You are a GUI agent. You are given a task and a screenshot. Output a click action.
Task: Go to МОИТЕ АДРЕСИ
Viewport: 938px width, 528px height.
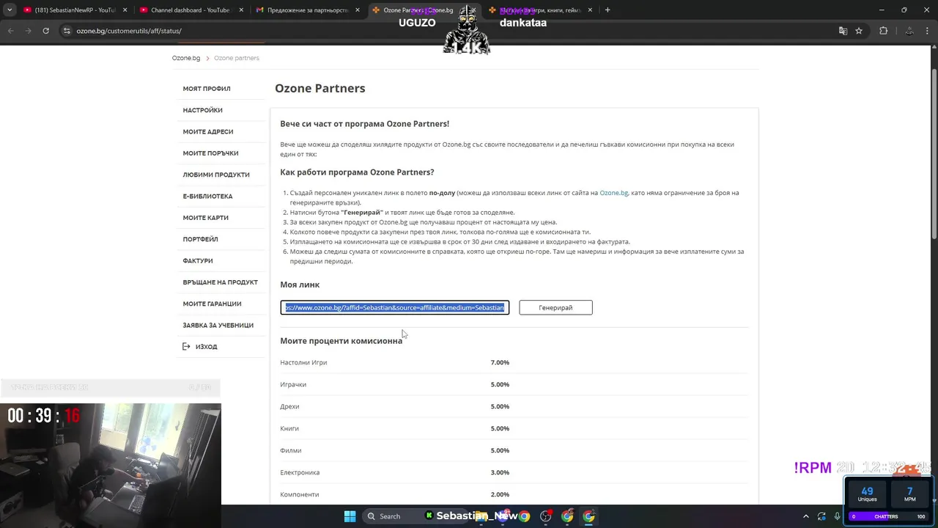coord(208,132)
